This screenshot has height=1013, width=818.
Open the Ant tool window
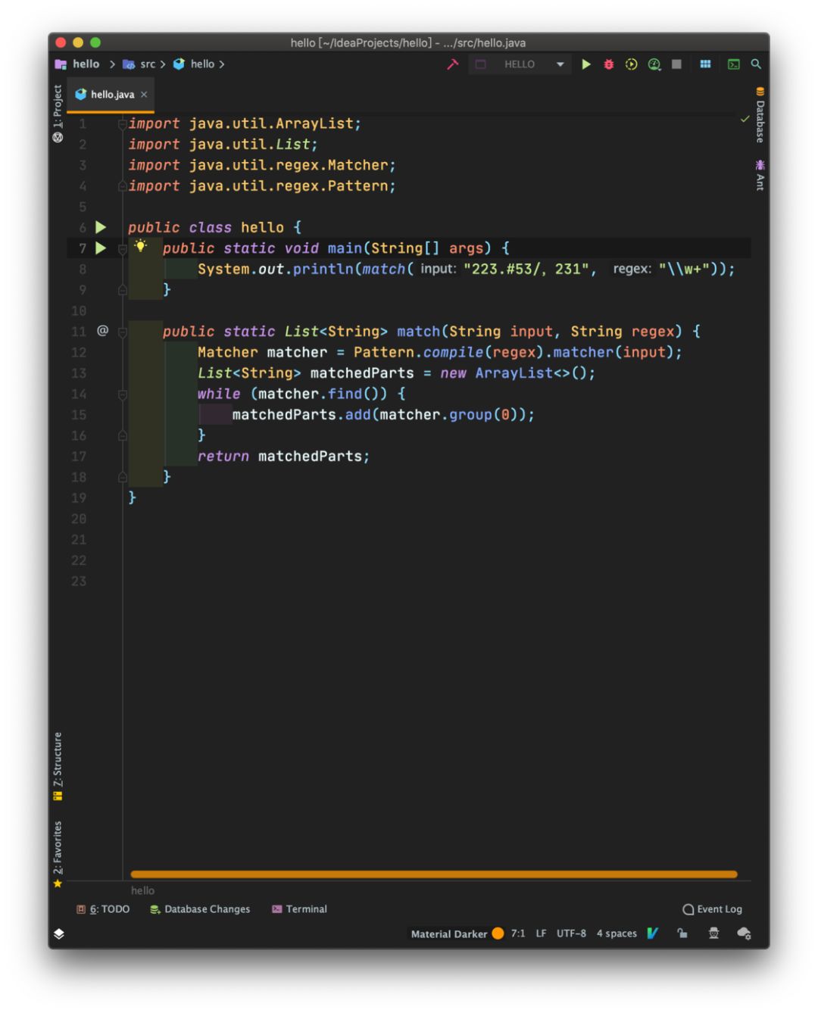pyautogui.click(x=760, y=175)
